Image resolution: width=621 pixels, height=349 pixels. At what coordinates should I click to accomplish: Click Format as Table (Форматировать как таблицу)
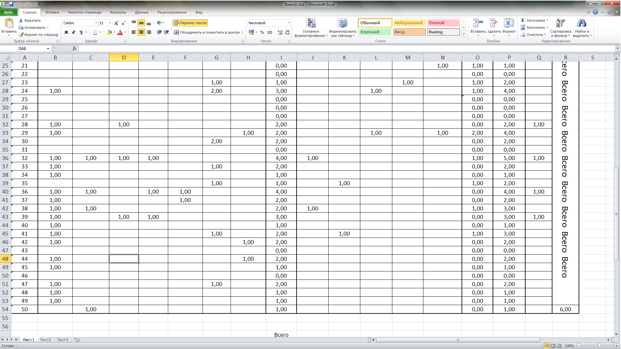coord(342,24)
